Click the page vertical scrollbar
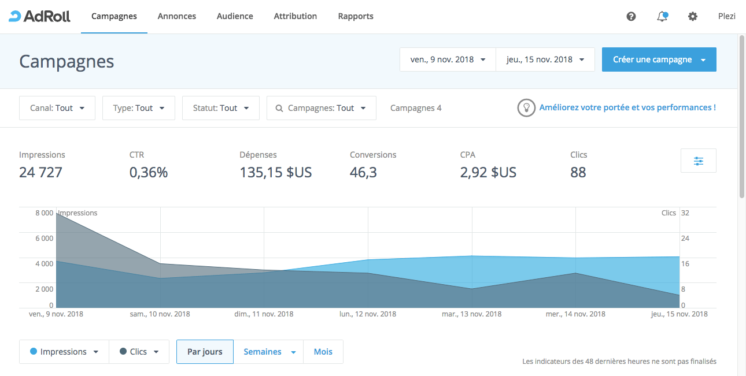This screenshot has height=376, width=746. click(x=742, y=117)
